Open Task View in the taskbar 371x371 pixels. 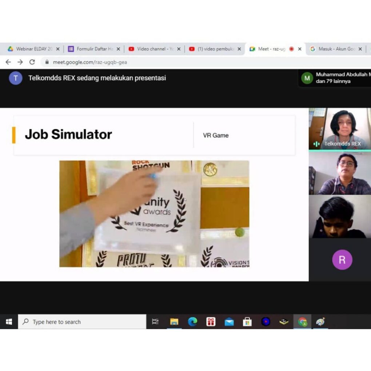click(x=155, y=322)
